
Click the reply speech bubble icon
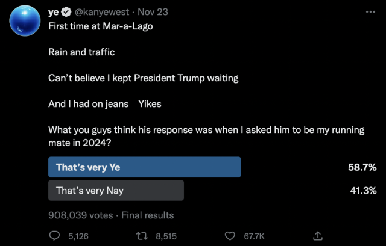pyautogui.click(x=54, y=236)
